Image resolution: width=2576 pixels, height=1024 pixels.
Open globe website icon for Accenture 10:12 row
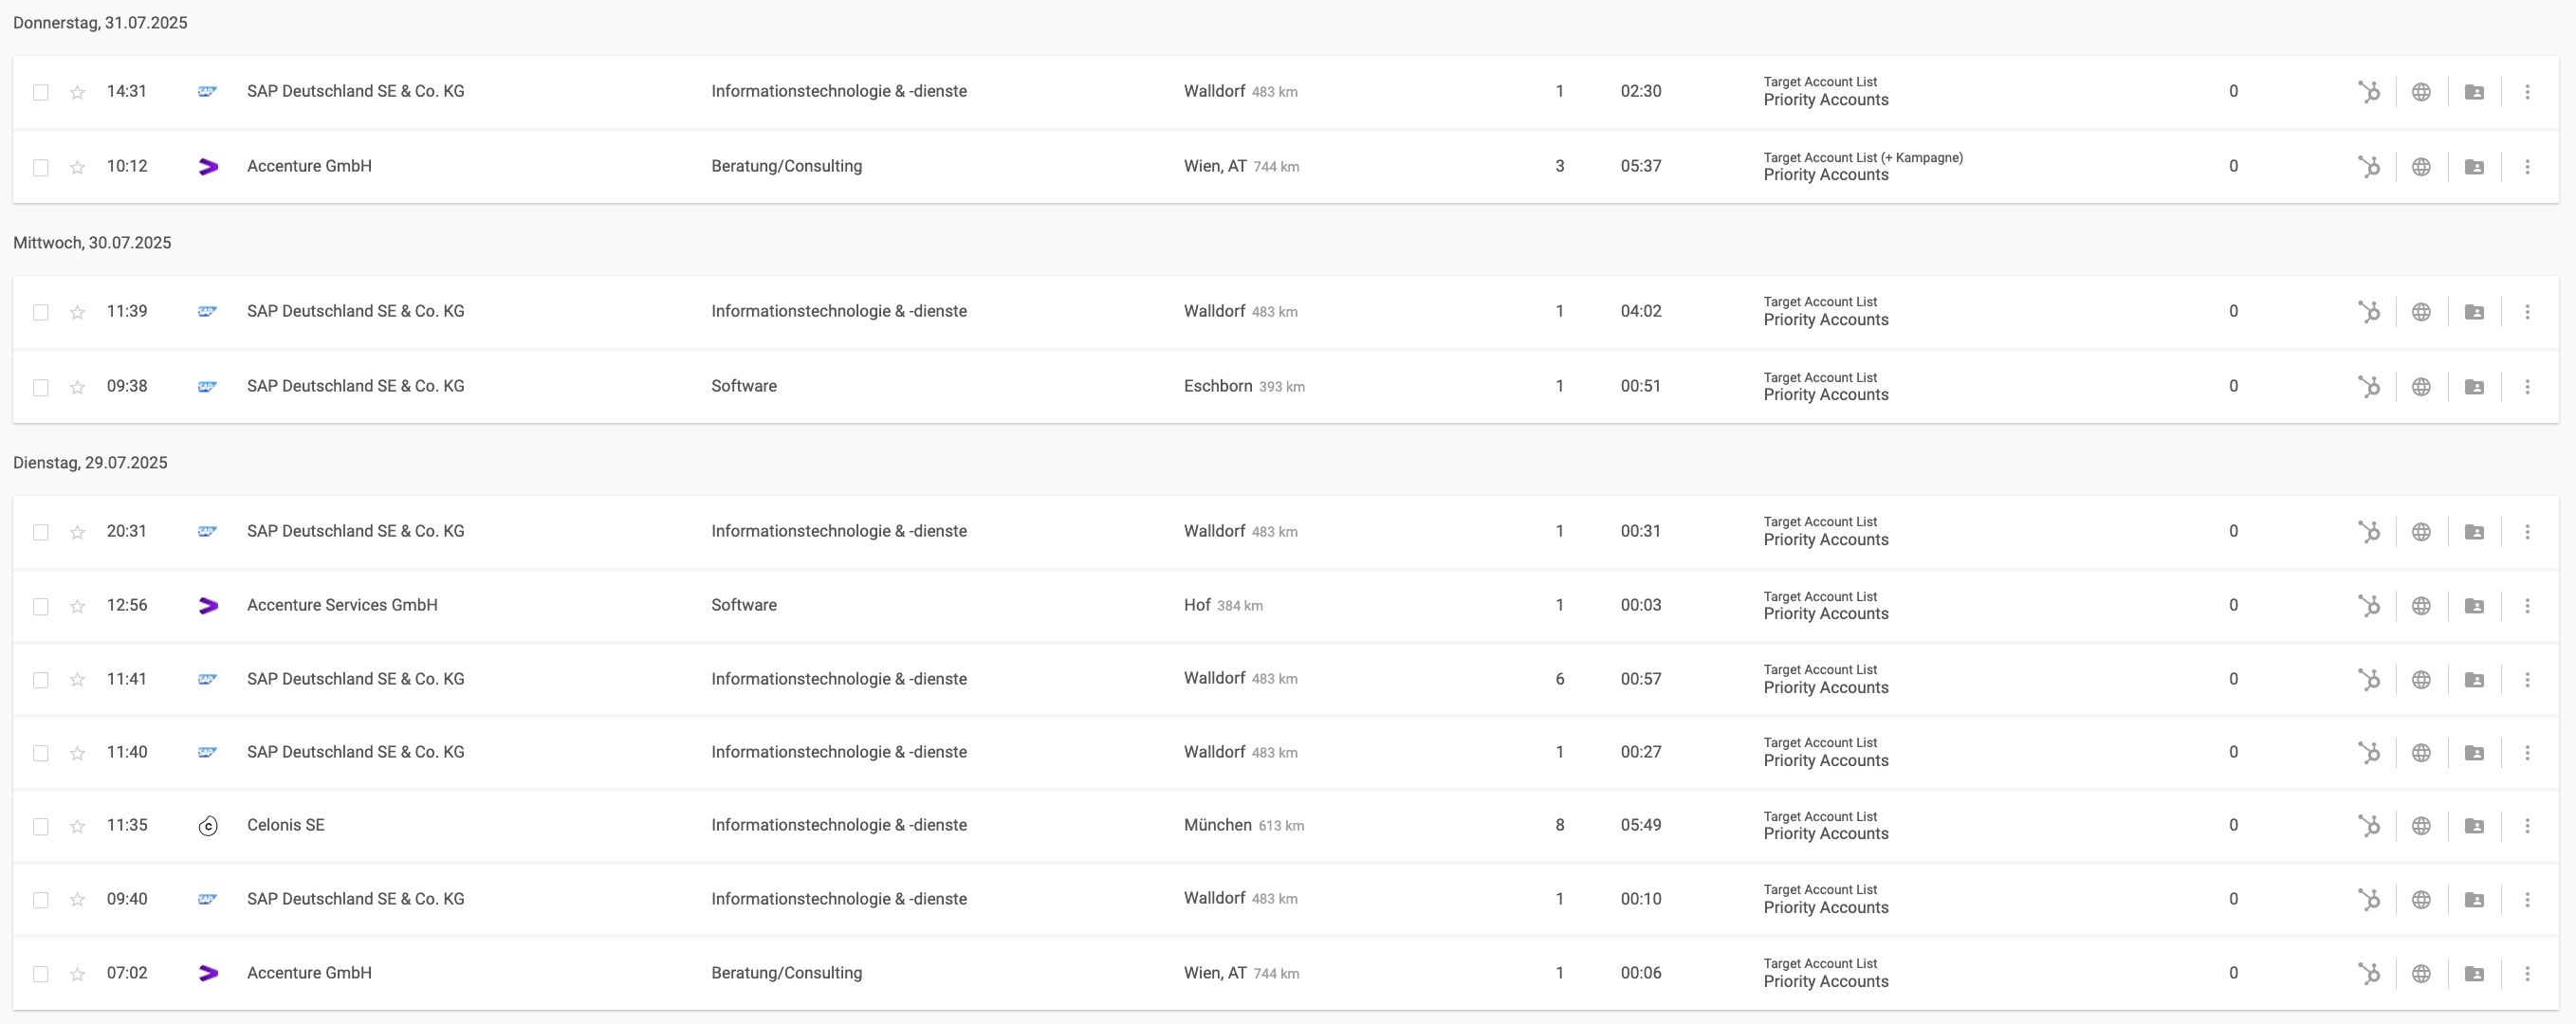coord(2421,167)
